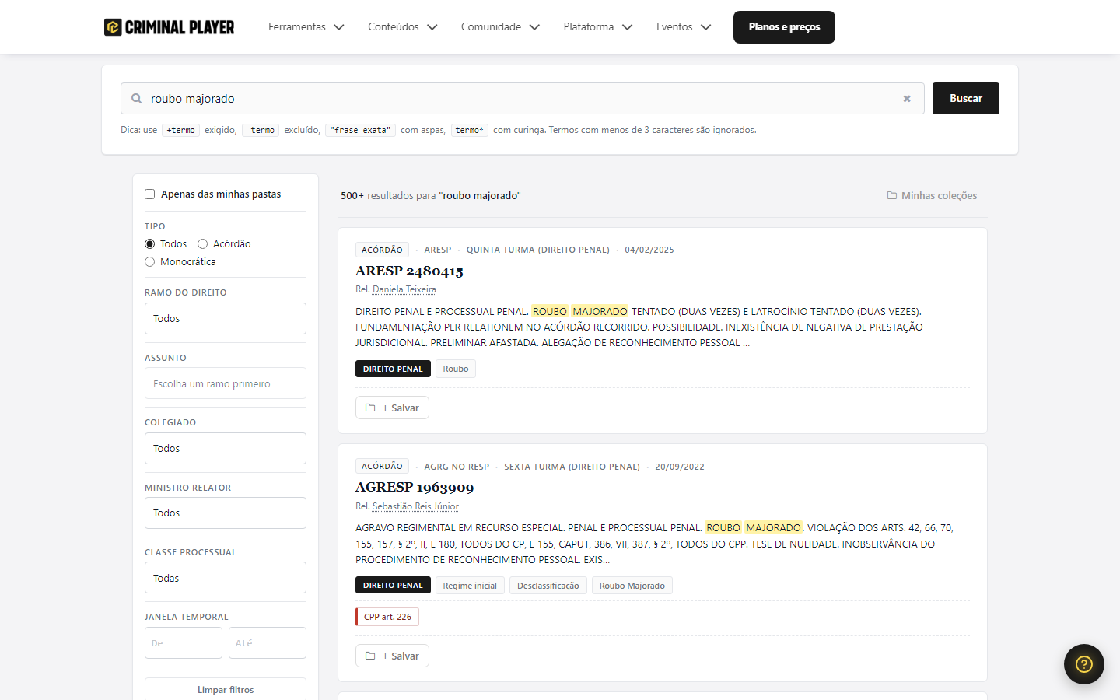
Task: Click the 04/02/2025 date text
Action: click(649, 250)
